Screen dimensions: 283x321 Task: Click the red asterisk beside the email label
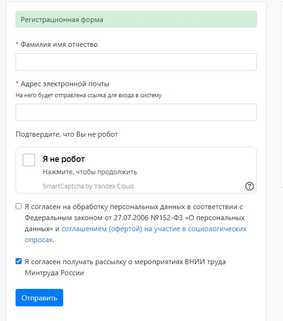17,84
